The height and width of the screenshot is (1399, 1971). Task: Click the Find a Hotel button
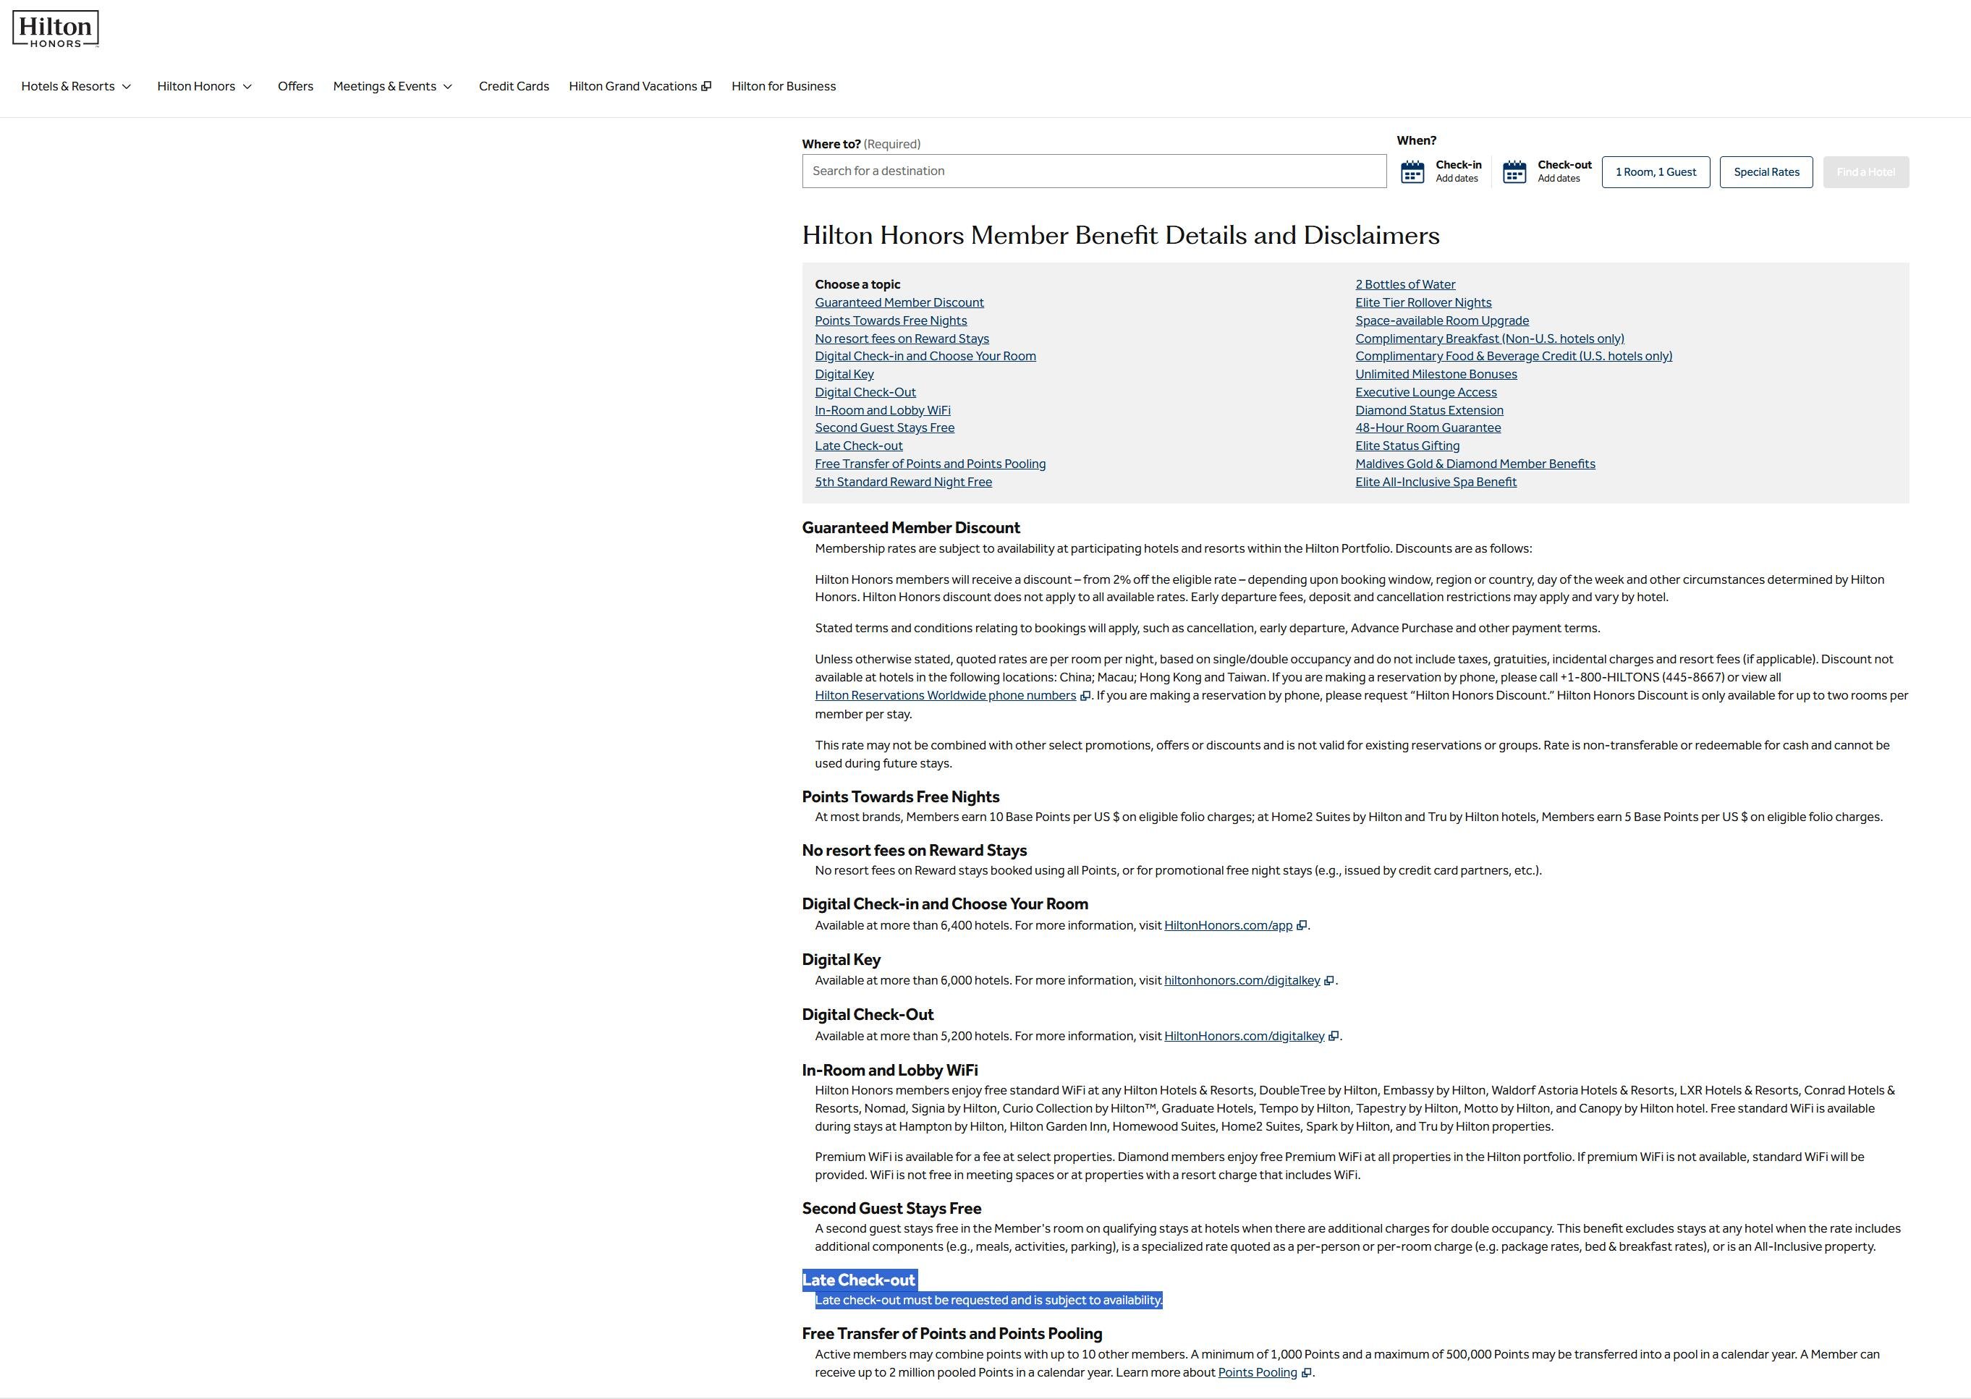(x=1866, y=172)
